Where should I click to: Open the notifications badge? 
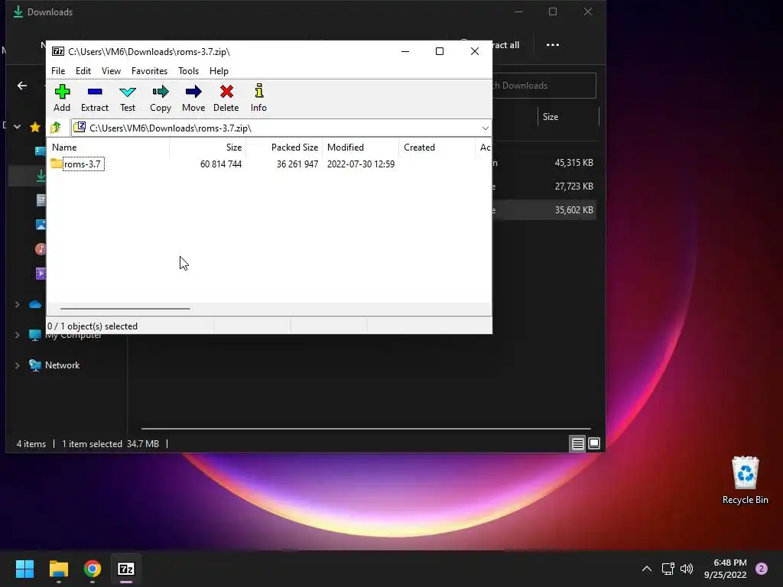(762, 569)
